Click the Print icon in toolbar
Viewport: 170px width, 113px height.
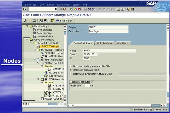[x=86, y=9]
